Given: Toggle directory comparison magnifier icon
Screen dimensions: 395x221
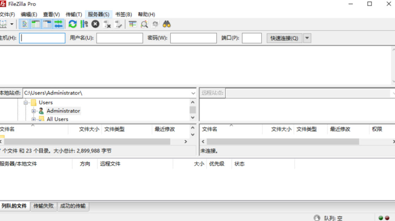Looking at the screenshot, I should (144, 24).
